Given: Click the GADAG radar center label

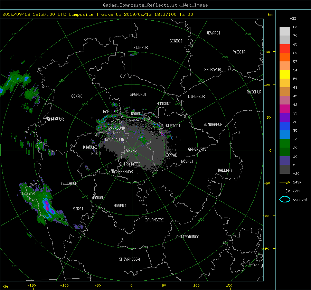Looking at the screenshot, I should click(131, 150).
